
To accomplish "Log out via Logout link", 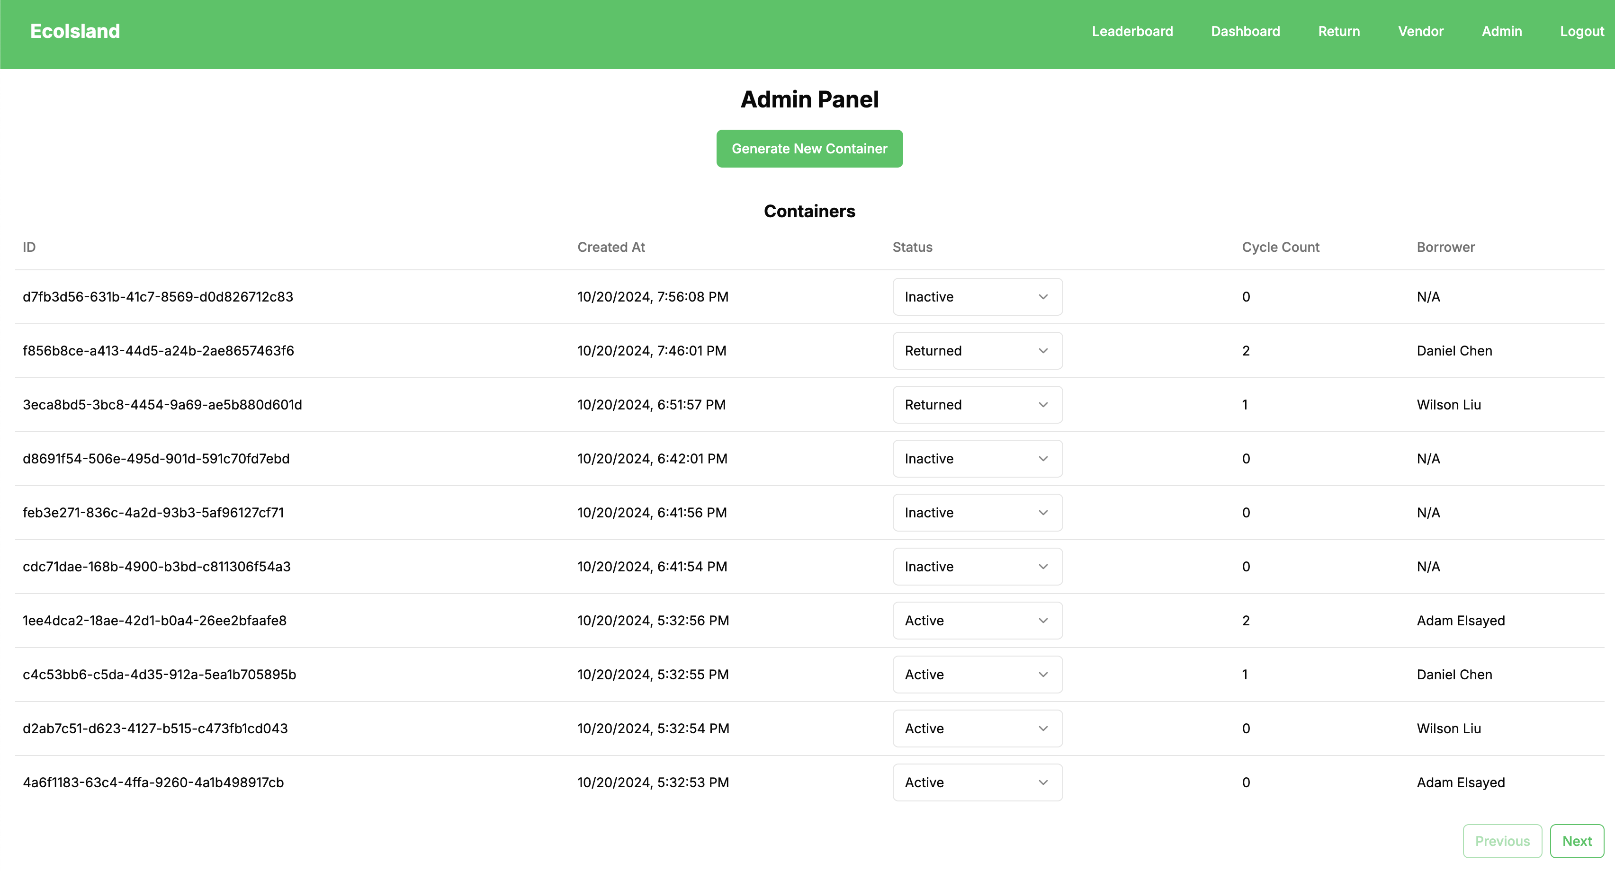I will (1581, 31).
